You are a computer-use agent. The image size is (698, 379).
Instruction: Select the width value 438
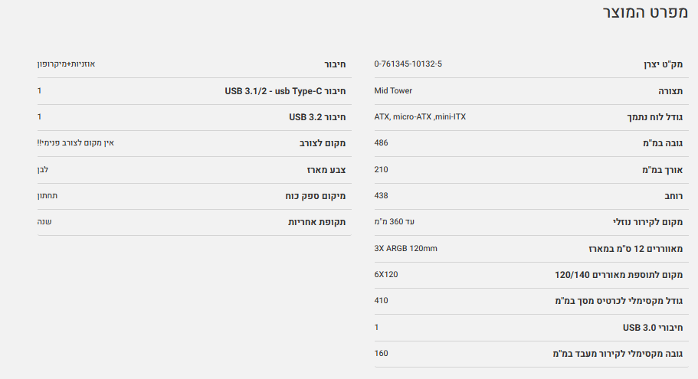381,195
